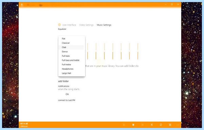
Task: Switch to the Video Settings tab
Action: 86,25
